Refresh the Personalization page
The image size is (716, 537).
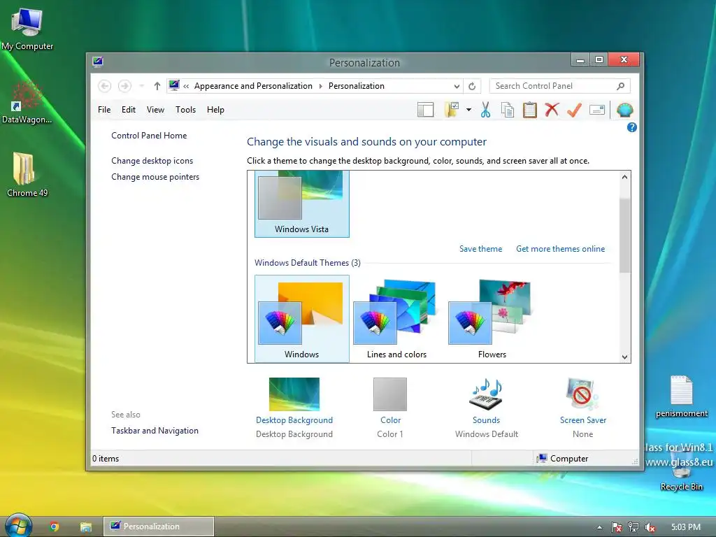(x=472, y=86)
